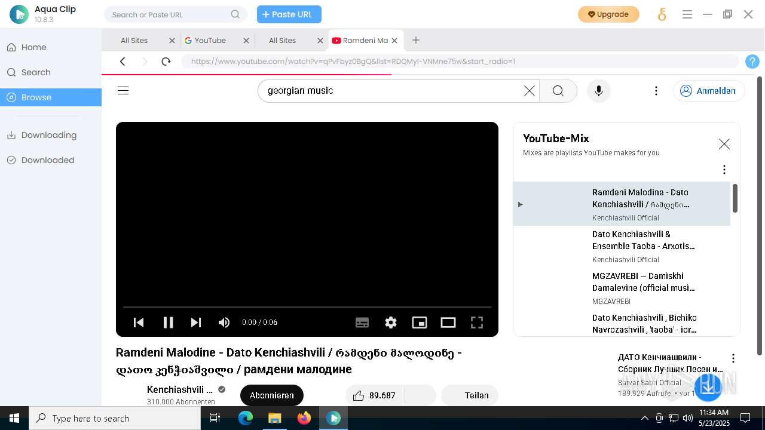
Task: Skip to next video
Action: point(195,322)
